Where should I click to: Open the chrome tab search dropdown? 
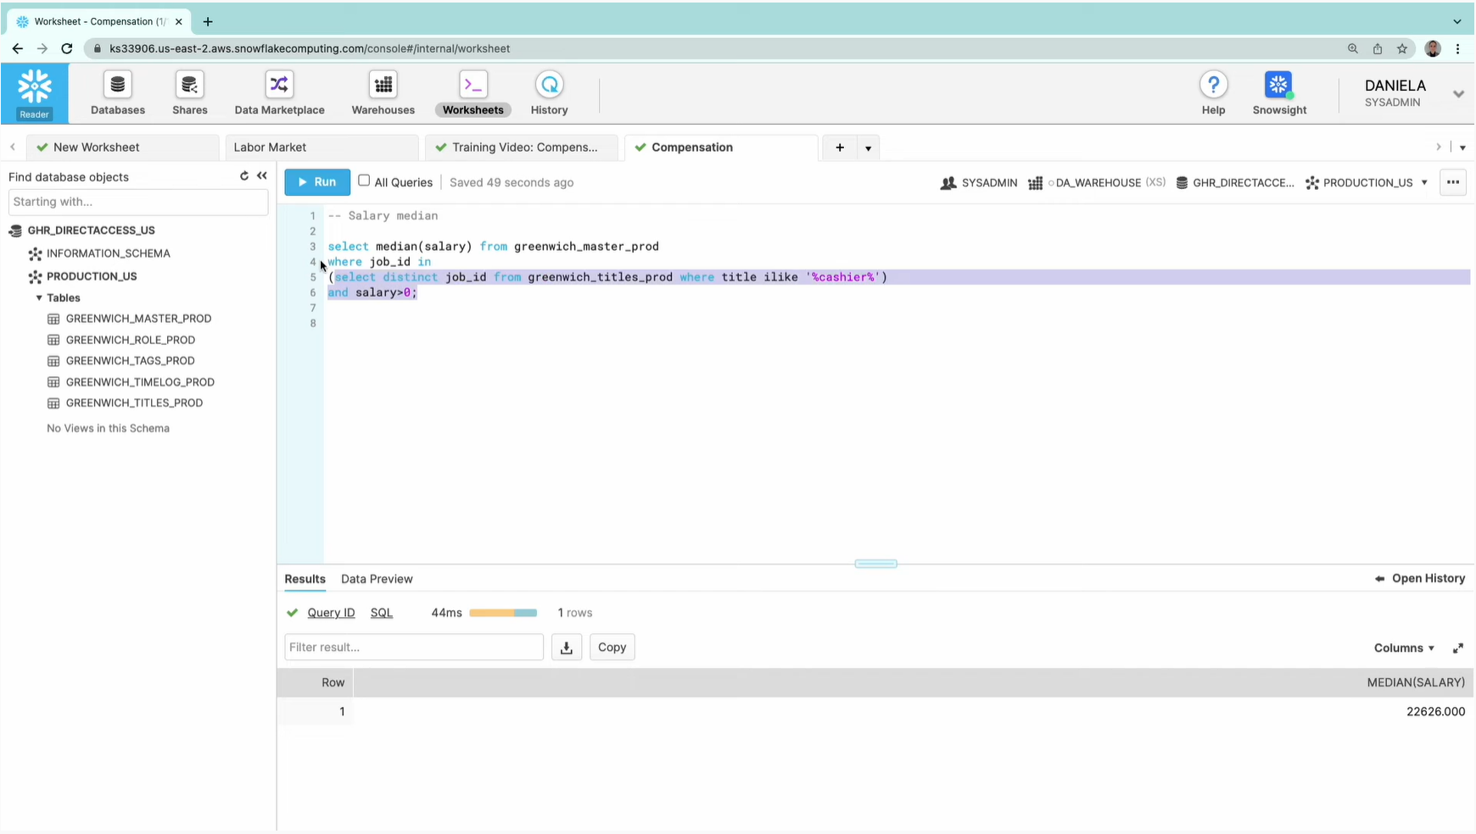tap(1456, 21)
